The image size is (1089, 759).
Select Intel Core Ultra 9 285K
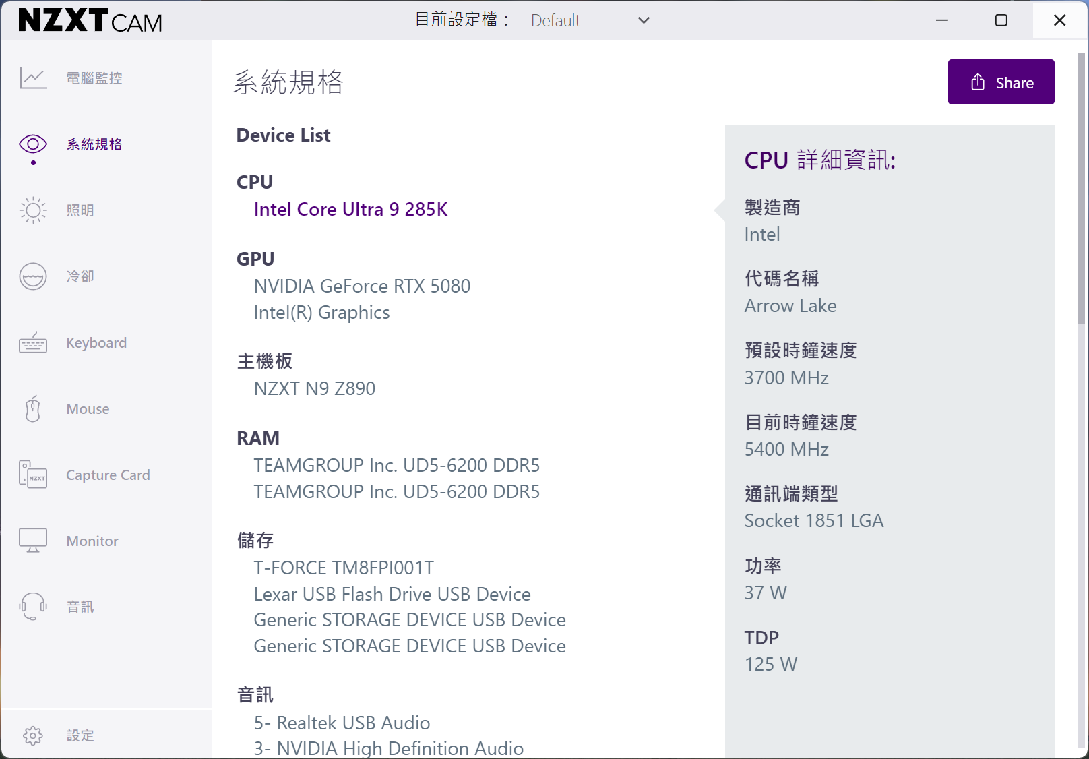[350, 209]
